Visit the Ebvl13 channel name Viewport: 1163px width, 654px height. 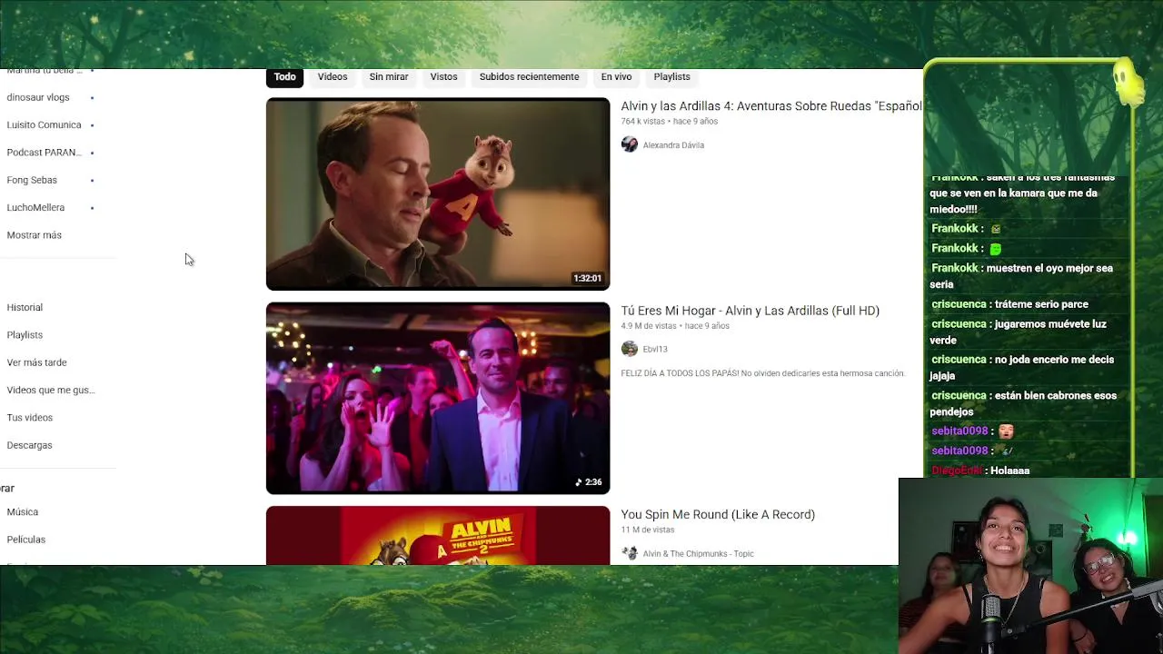pyautogui.click(x=655, y=349)
